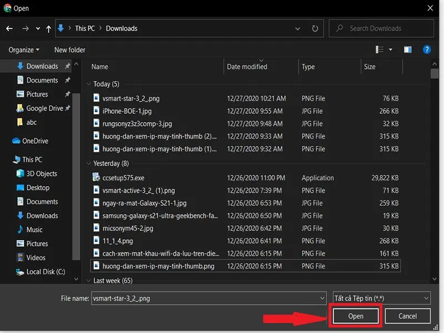This screenshot has height=333, width=444.
Task: Click the Up one level arrow
Action: pos(49,28)
